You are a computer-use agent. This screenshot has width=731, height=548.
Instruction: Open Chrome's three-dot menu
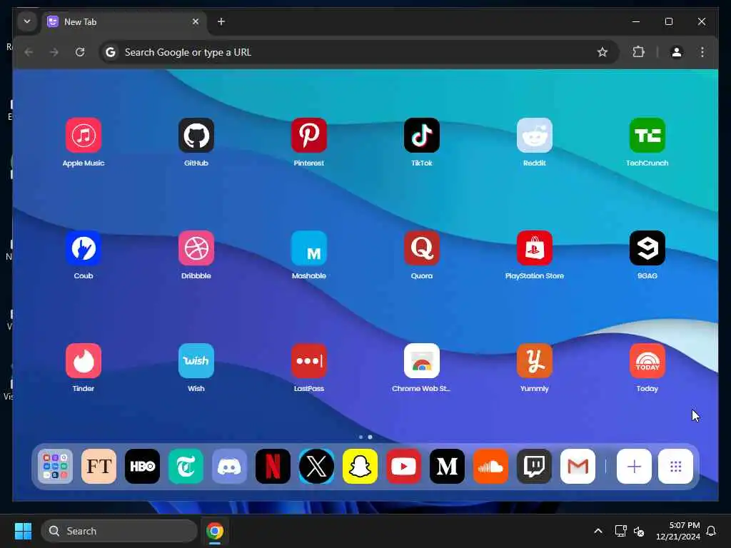coord(702,52)
